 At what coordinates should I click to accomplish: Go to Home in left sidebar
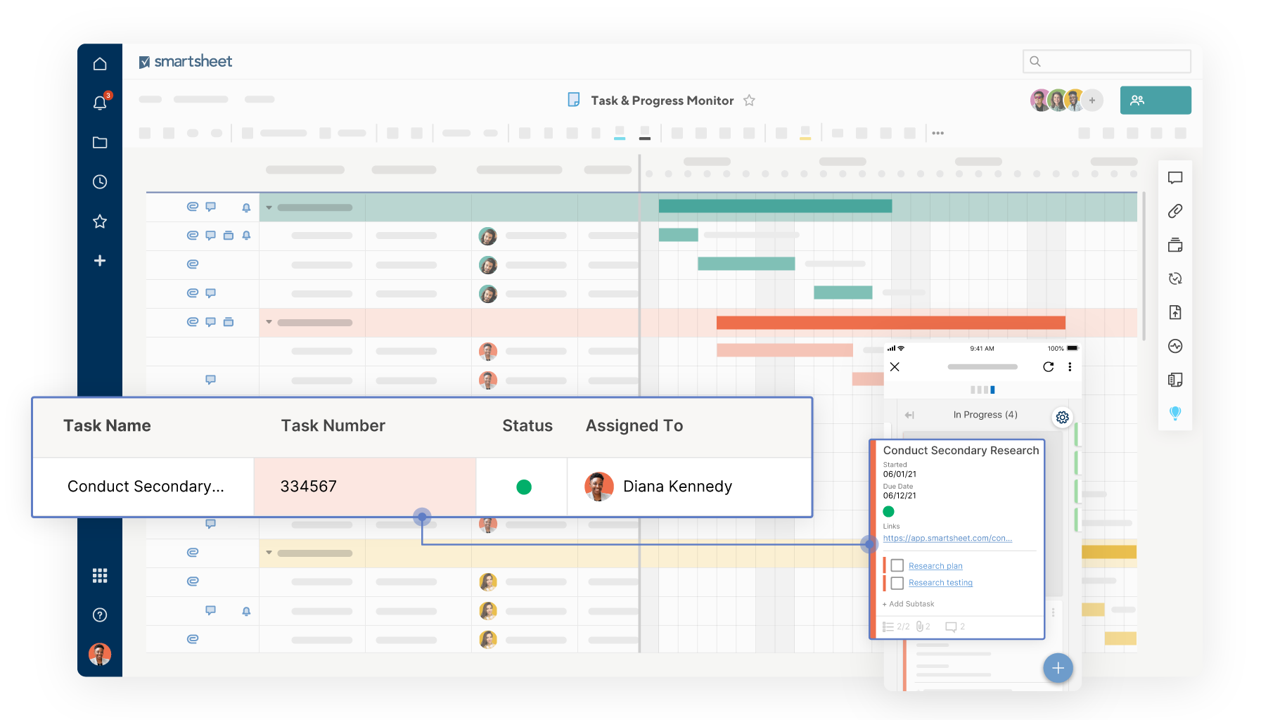pos(100,64)
